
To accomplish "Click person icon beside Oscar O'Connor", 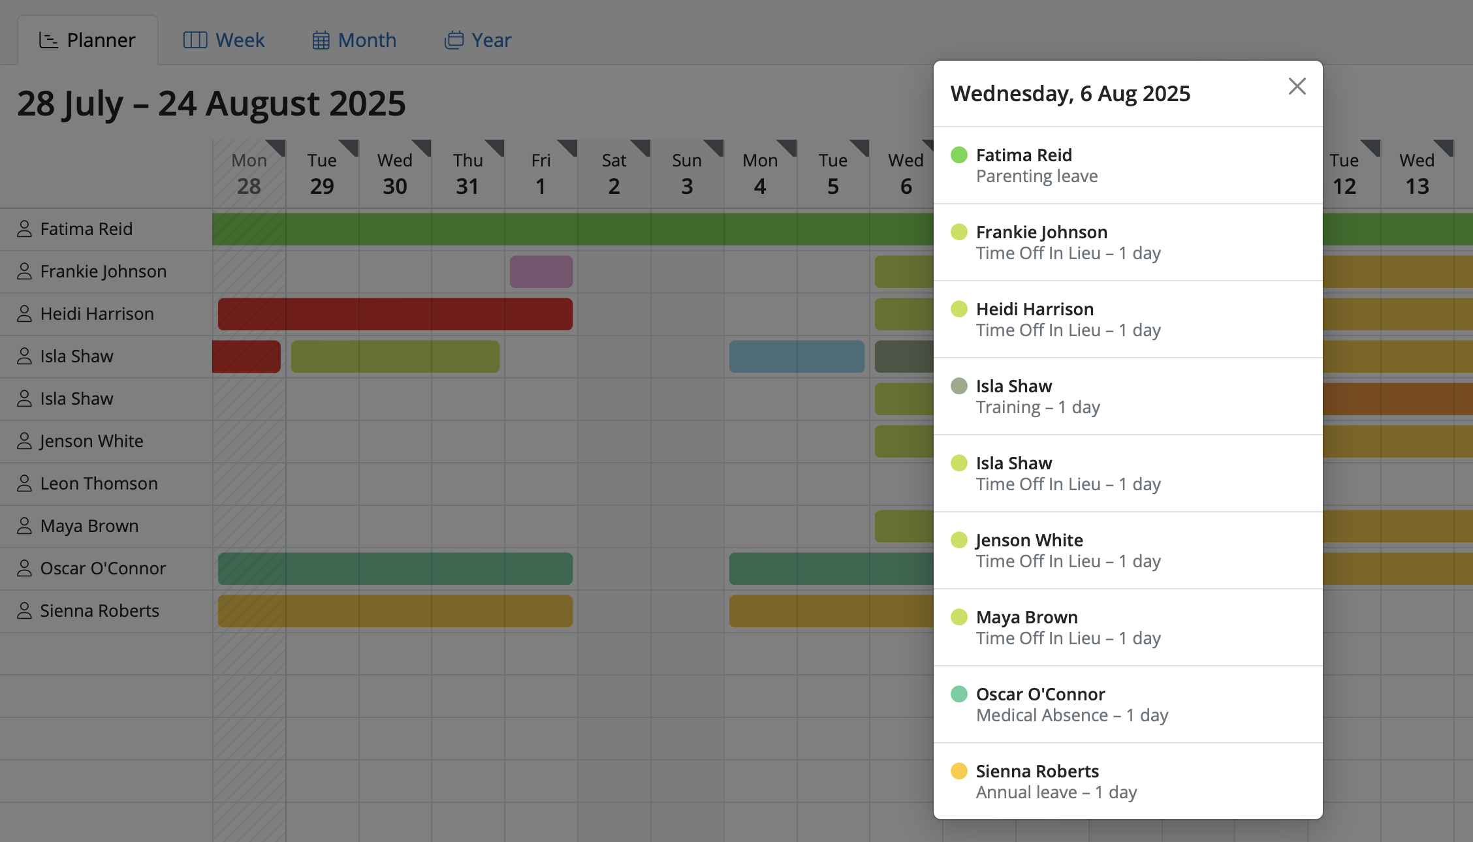I will coord(24,569).
